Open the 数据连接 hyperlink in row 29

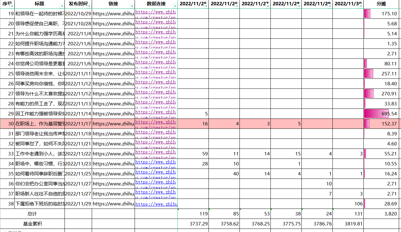[156, 114]
